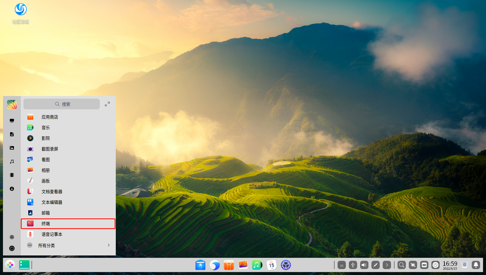Select the 邮箱 mail app entry
486x275 pixels.
(x=68, y=213)
